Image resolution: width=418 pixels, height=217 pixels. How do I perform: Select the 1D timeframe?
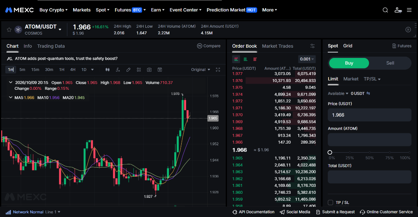tap(84, 70)
